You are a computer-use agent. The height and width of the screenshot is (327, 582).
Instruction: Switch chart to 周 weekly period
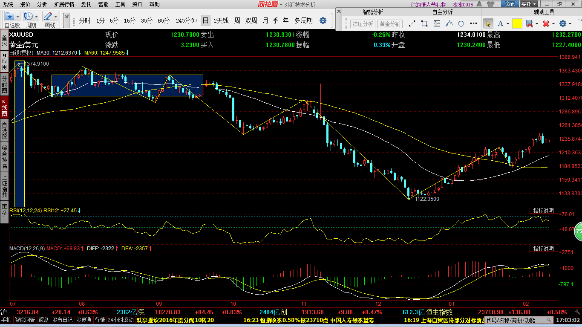coord(237,20)
